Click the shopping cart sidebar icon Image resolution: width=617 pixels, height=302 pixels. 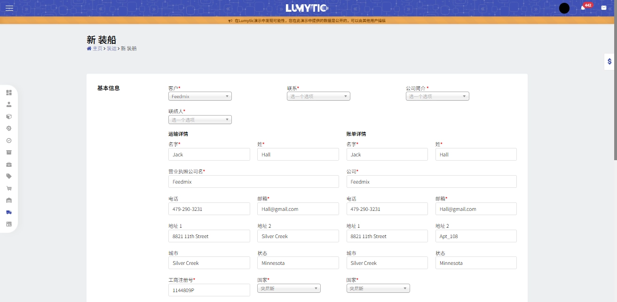pyautogui.click(x=9, y=188)
